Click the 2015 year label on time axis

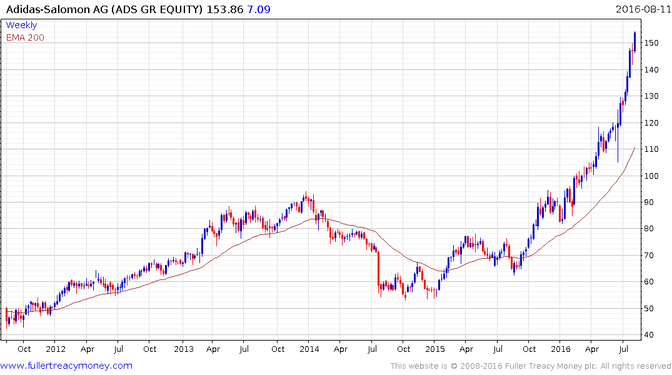[435, 349]
